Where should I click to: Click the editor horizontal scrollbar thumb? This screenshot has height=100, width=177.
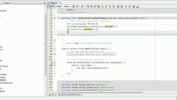point(101,92)
